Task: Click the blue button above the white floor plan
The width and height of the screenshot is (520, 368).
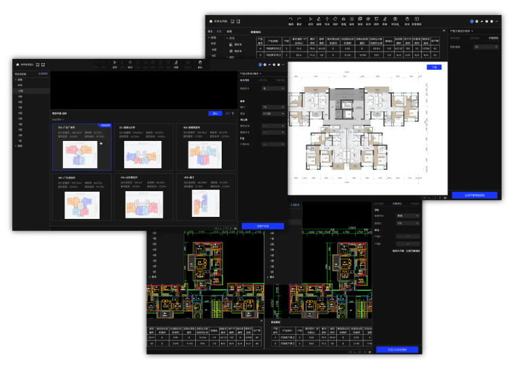Action: click(433, 67)
